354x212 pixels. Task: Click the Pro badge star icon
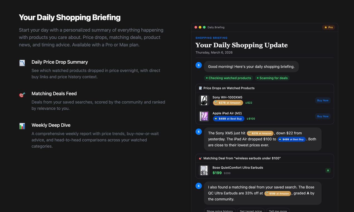(x=325, y=27)
